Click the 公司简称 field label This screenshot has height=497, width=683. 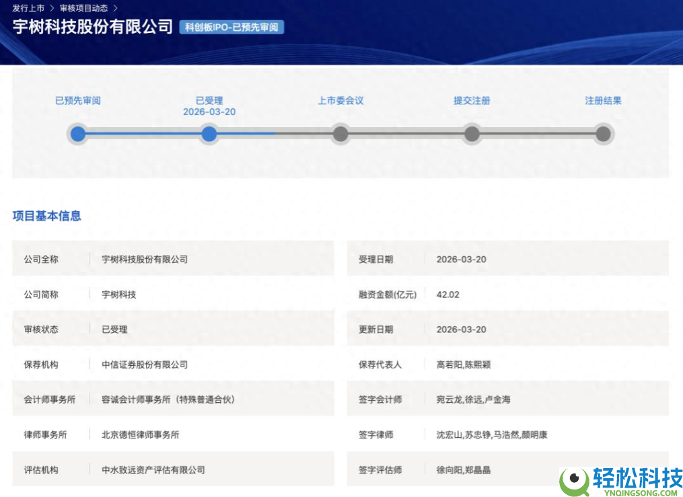pyautogui.click(x=41, y=295)
